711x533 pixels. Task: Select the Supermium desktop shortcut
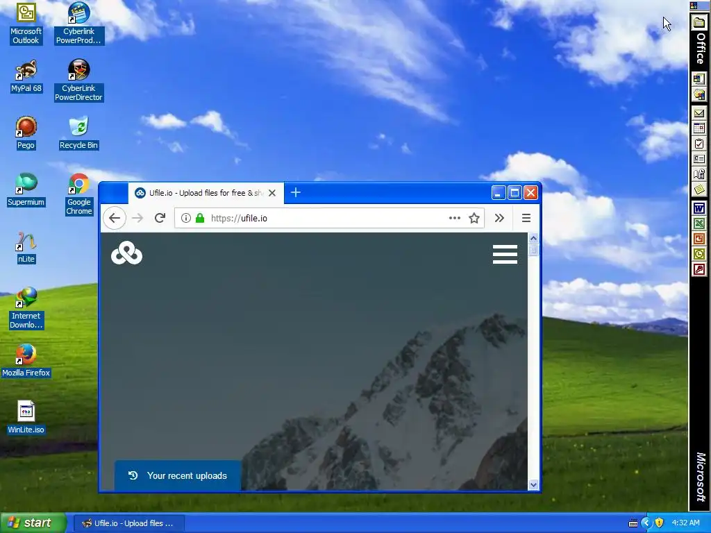click(26, 190)
